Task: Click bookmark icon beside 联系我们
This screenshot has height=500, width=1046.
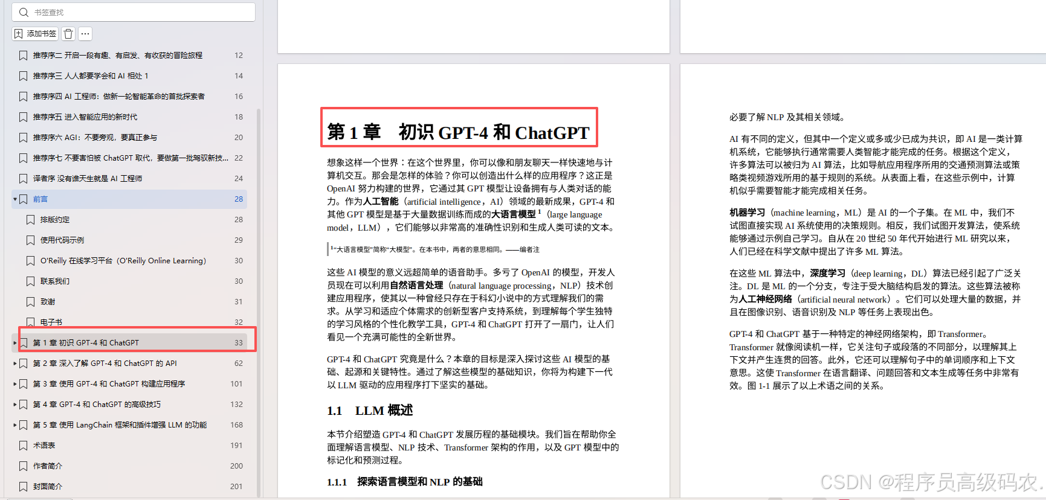Action: point(30,281)
